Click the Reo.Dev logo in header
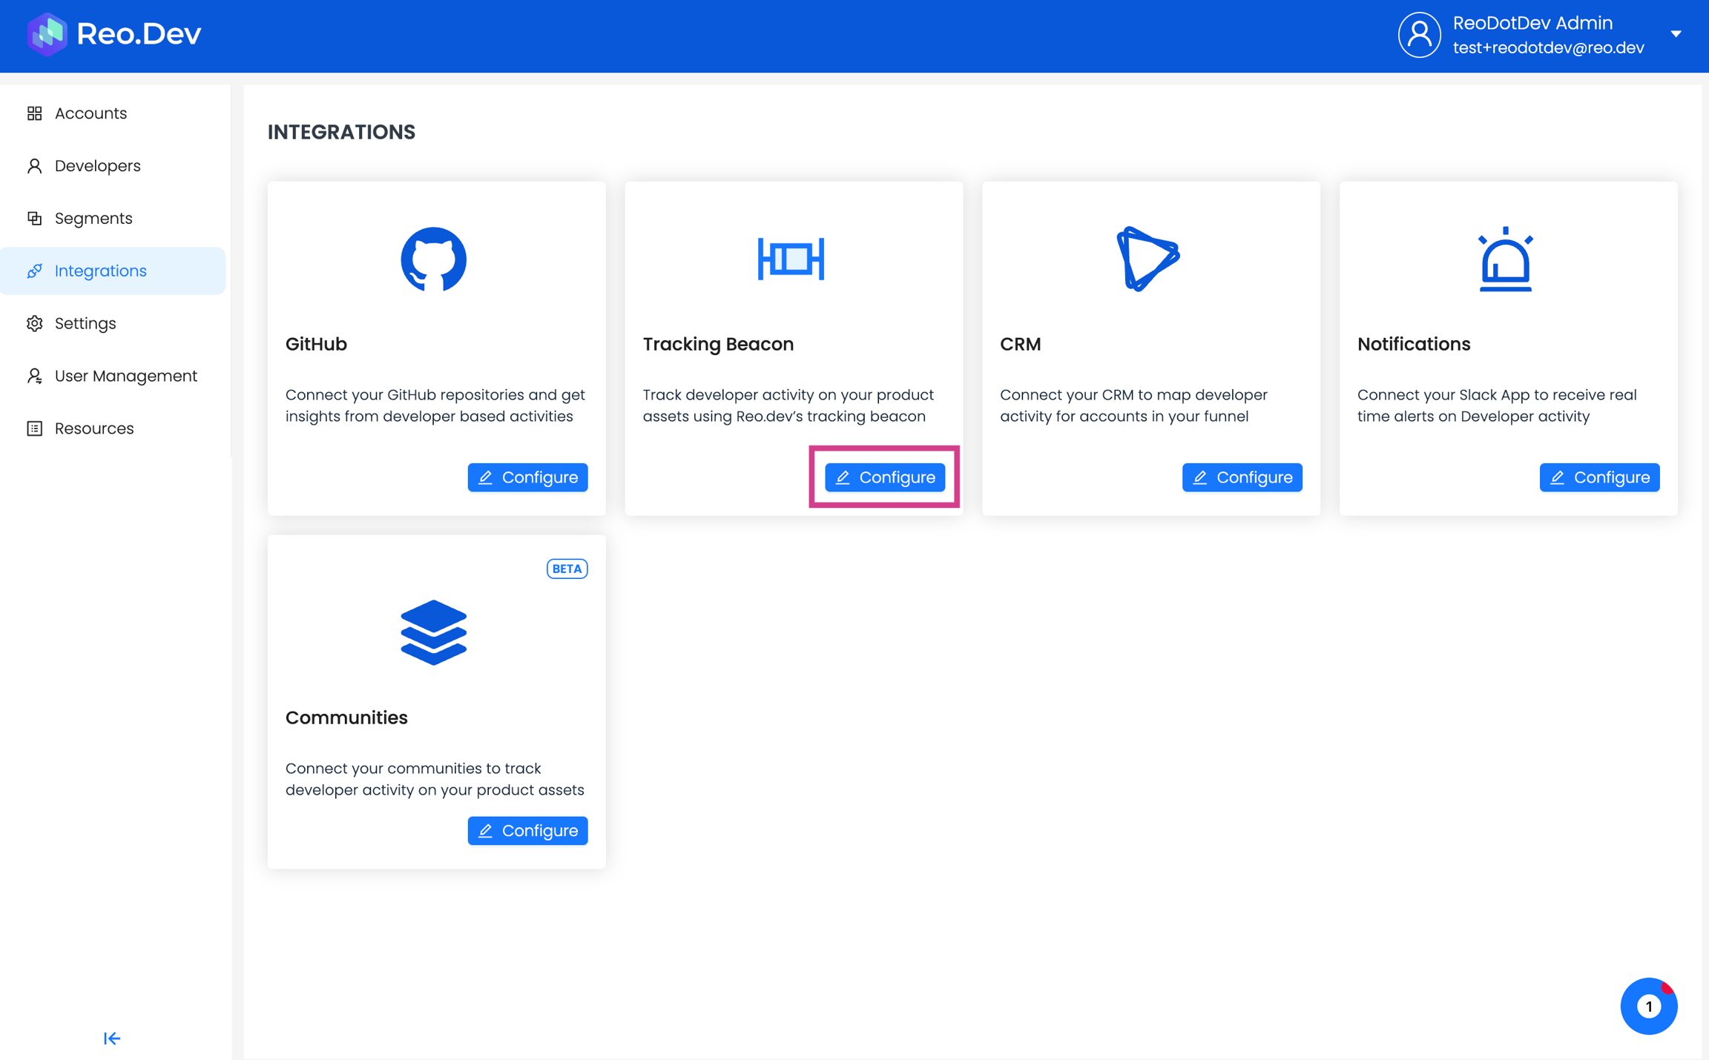1709x1060 pixels. coord(114,34)
